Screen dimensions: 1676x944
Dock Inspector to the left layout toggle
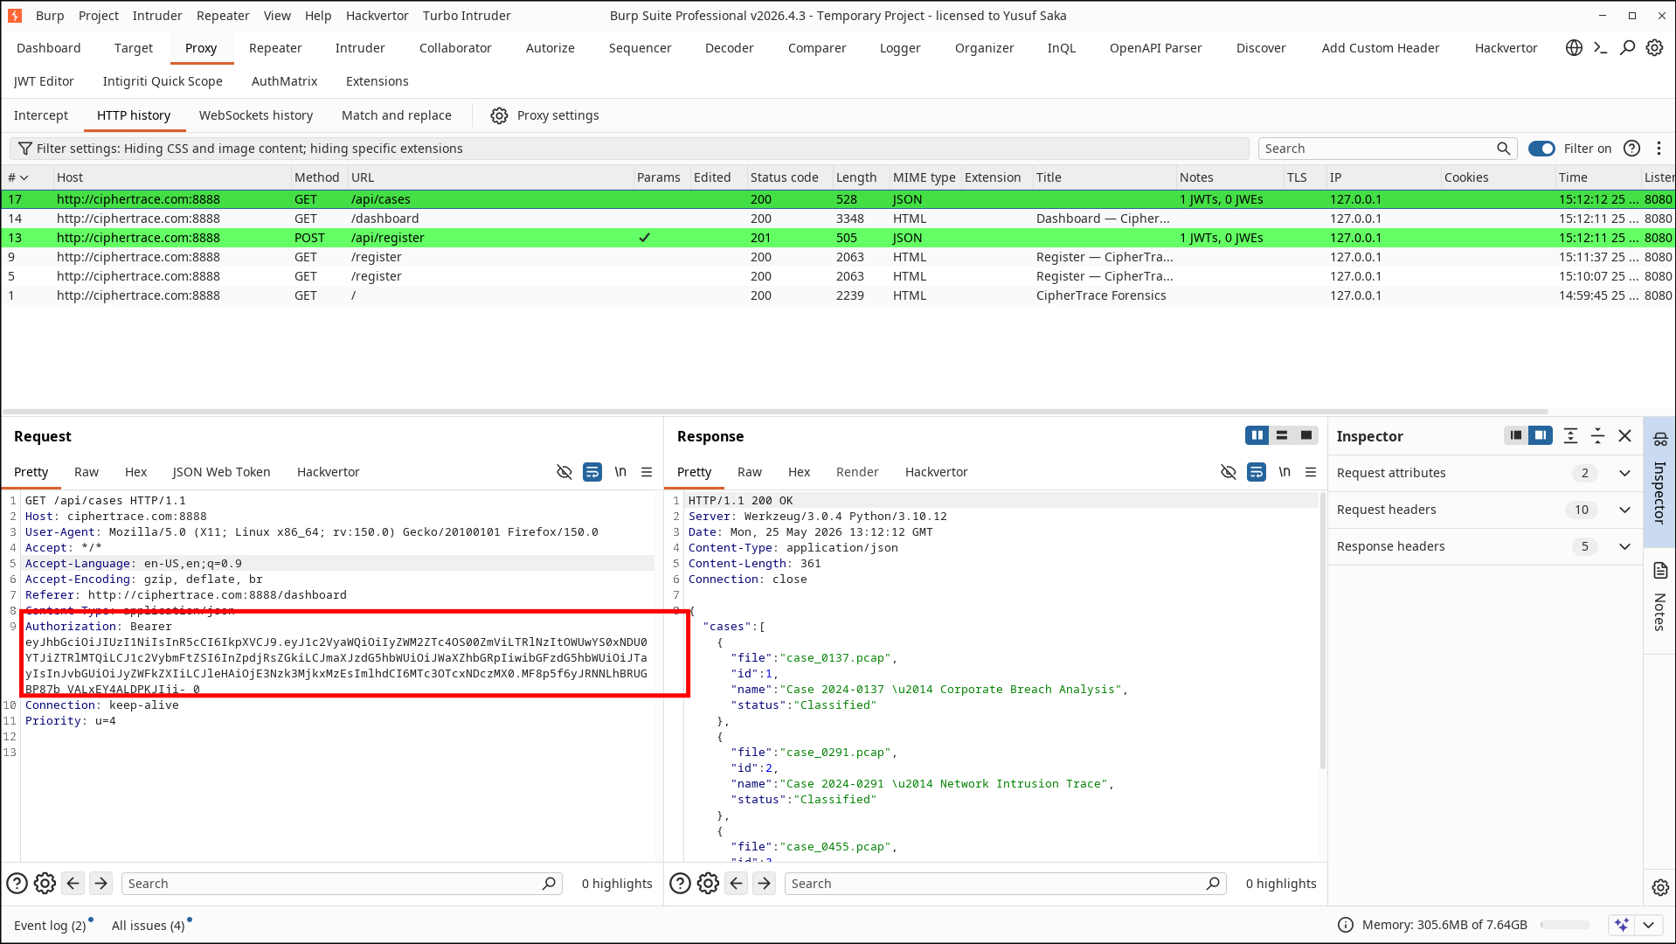click(x=1516, y=435)
